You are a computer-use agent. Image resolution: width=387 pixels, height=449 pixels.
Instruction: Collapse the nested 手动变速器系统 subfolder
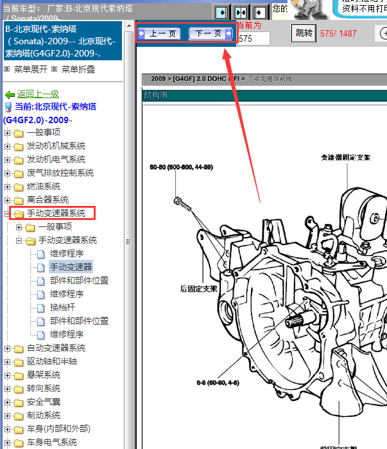(19, 241)
